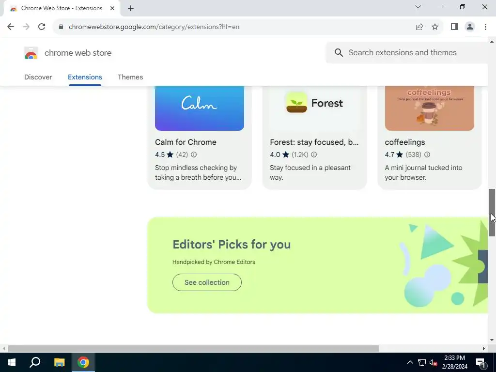Viewport: 496px width, 372px height.
Task: Click the Chrome taskbar icon
Action: click(x=83, y=362)
